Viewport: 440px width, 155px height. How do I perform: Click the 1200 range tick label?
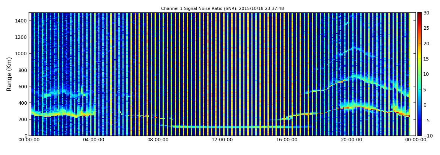pyautogui.click(x=21, y=37)
